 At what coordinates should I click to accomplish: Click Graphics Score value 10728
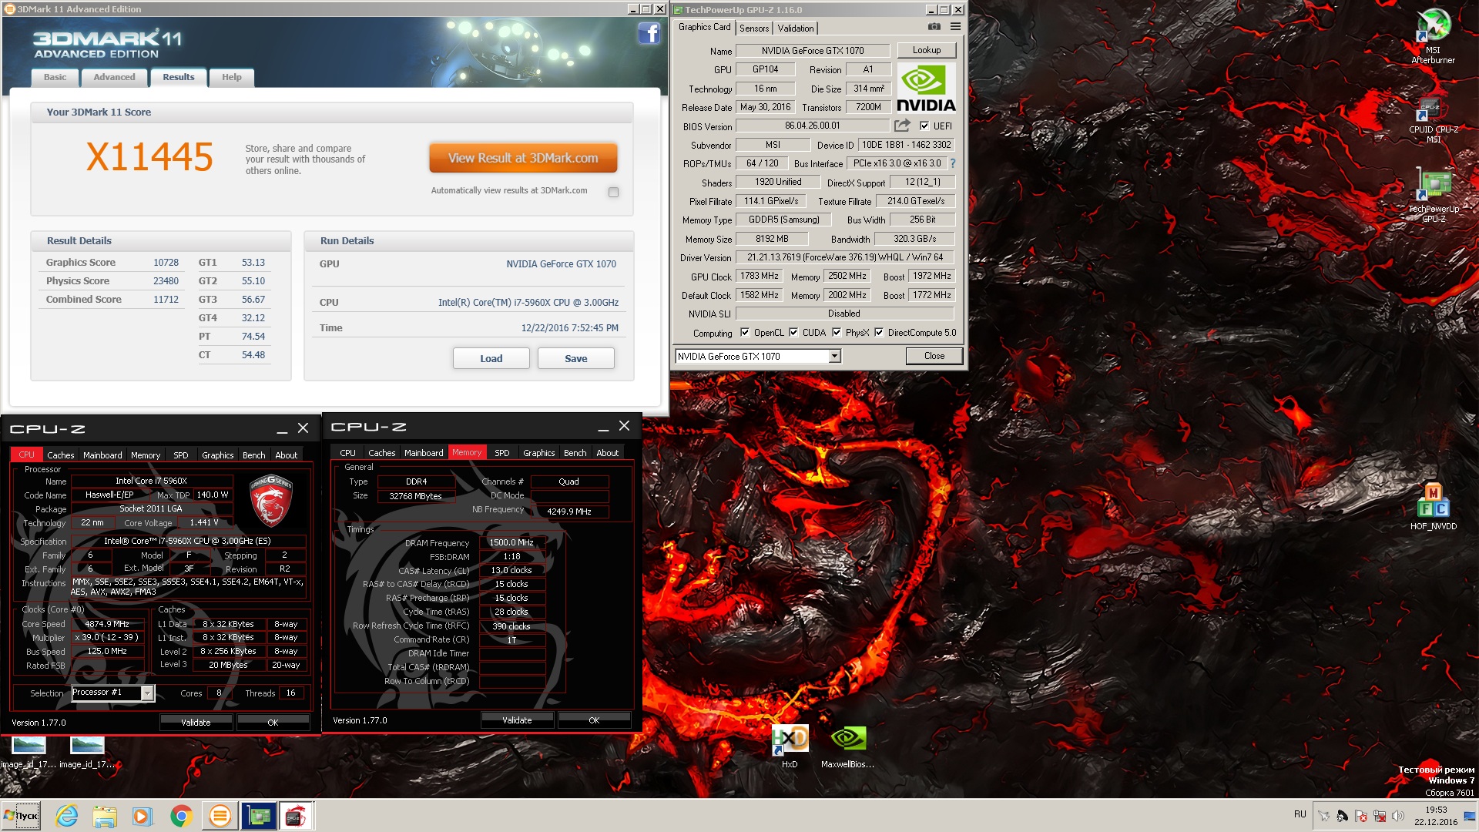(166, 263)
